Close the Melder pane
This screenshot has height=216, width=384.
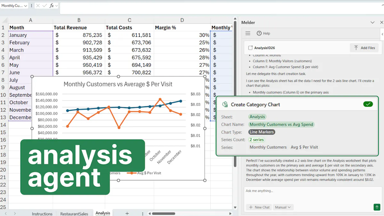tap(381, 22)
